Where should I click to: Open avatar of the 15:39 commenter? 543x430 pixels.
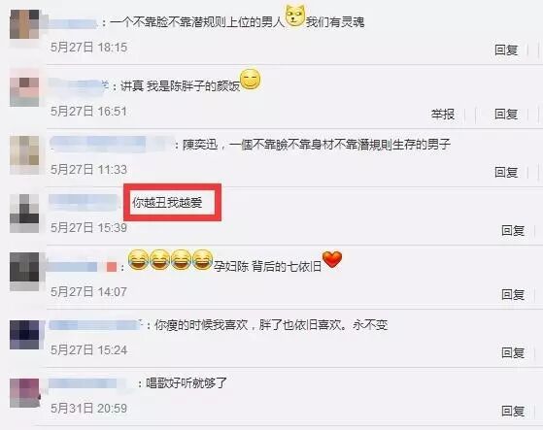click(x=24, y=214)
